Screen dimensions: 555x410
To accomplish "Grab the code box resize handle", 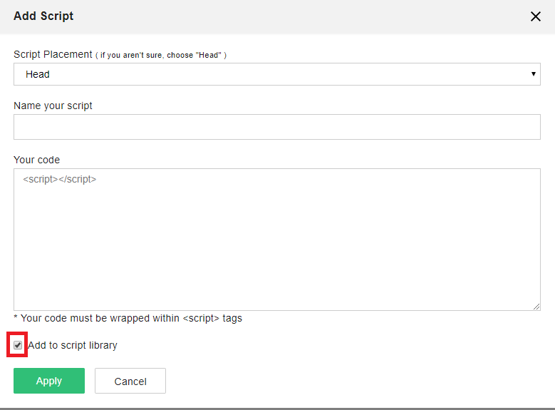I will 536,307.
